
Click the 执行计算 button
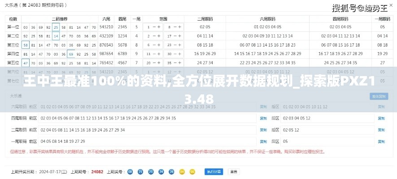[x=214, y=172]
